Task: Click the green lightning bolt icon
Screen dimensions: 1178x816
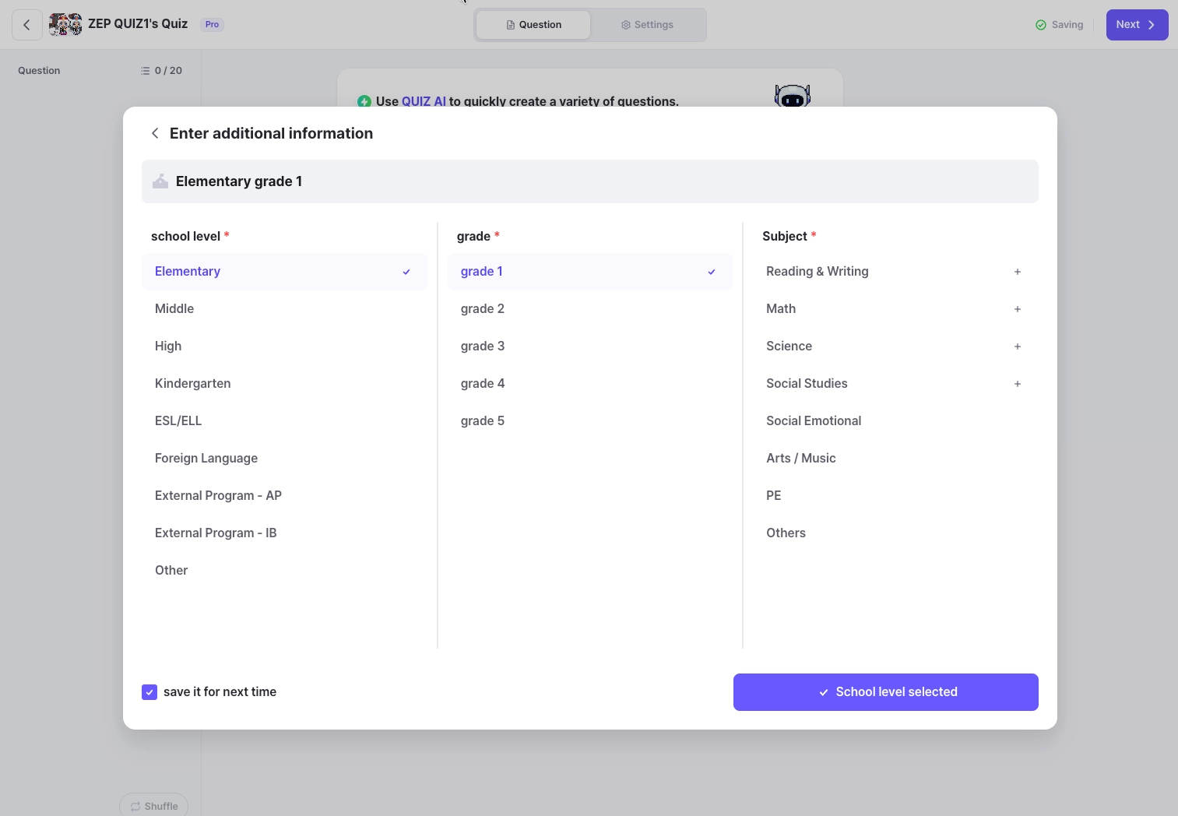Action: 364,101
